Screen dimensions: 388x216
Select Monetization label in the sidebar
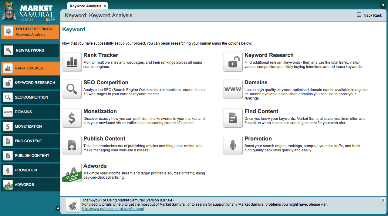click(29, 127)
